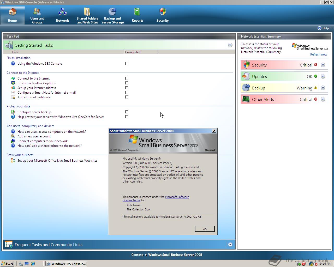The height and width of the screenshot is (267, 334).
Task: Expand Frequent Tasks and Community Links
Action: pyautogui.click(x=230, y=245)
